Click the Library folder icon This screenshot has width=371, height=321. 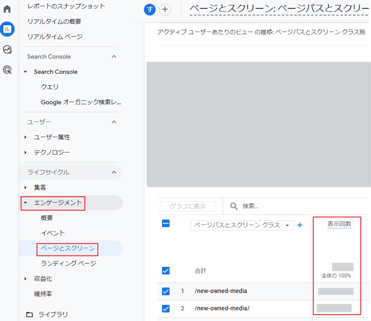coord(29,314)
